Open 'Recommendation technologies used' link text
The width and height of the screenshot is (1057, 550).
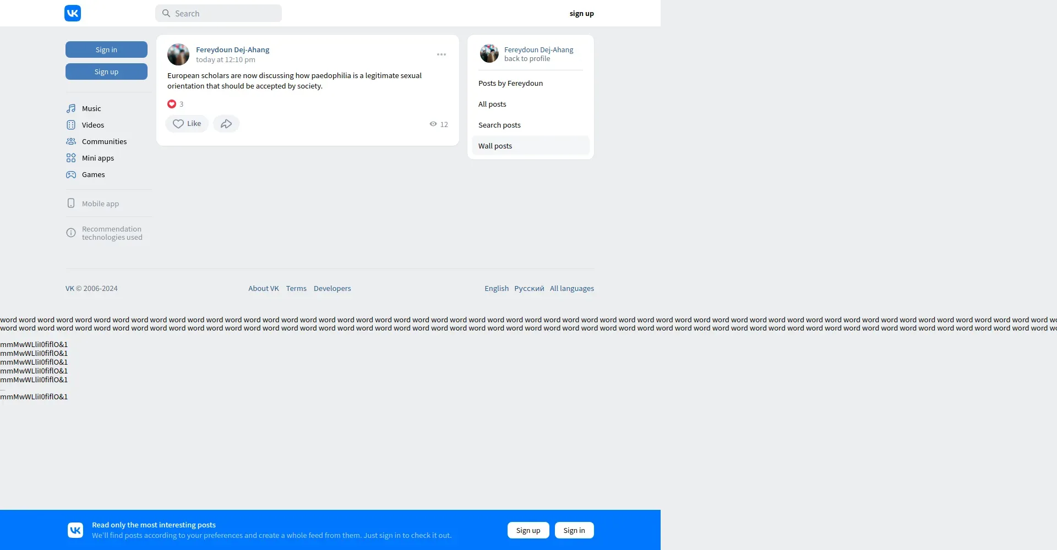pos(112,233)
